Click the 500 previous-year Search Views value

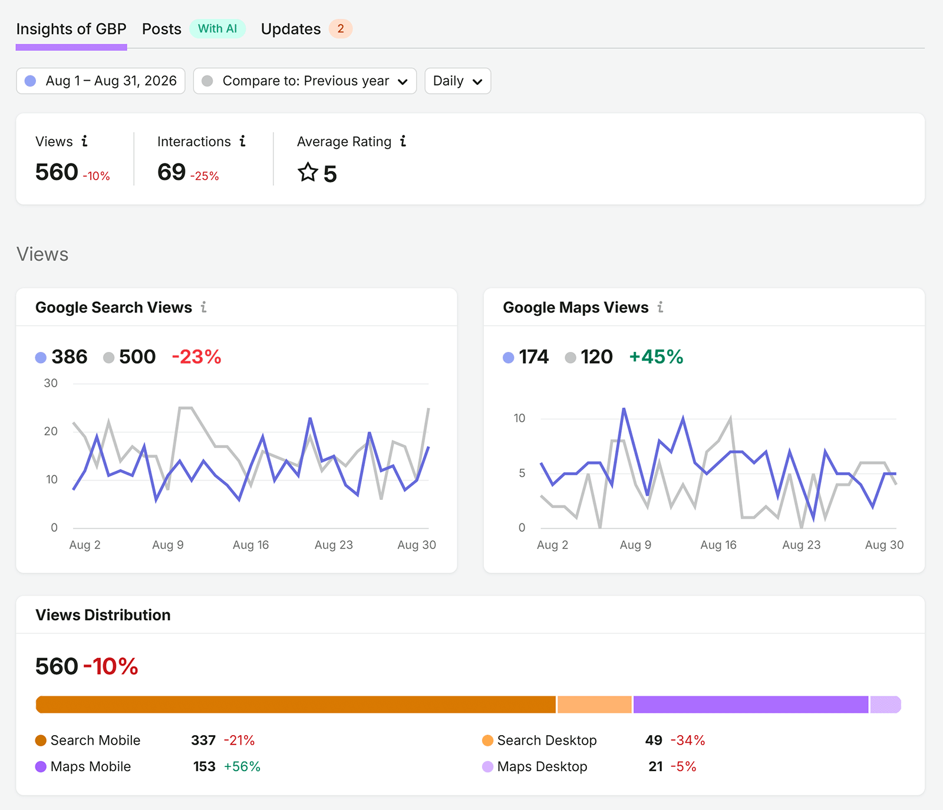click(137, 357)
